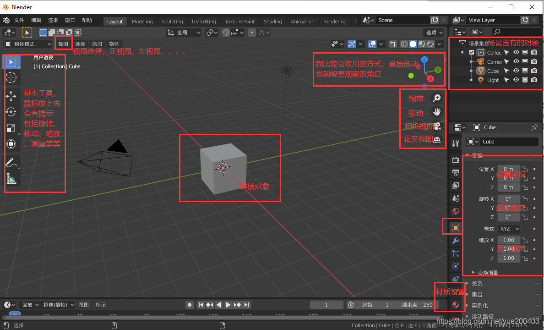
Task: Toggle camera view icon
Action: (x=437, y=126)
